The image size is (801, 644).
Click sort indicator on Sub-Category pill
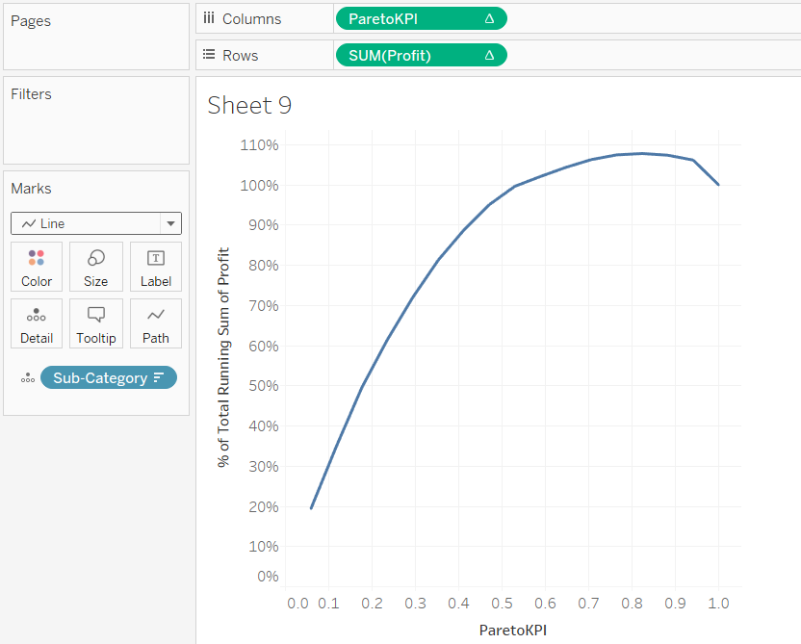click(159, 377)
